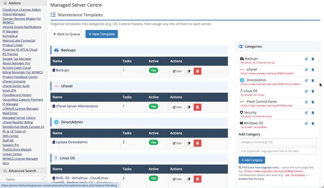324x188 pixels.
Task: Create a New Template
Action: tap(102, 34)
